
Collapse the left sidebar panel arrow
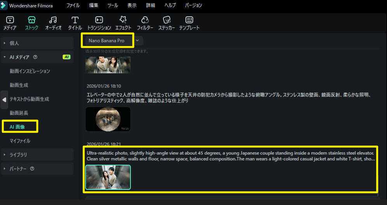click(4, 100)
